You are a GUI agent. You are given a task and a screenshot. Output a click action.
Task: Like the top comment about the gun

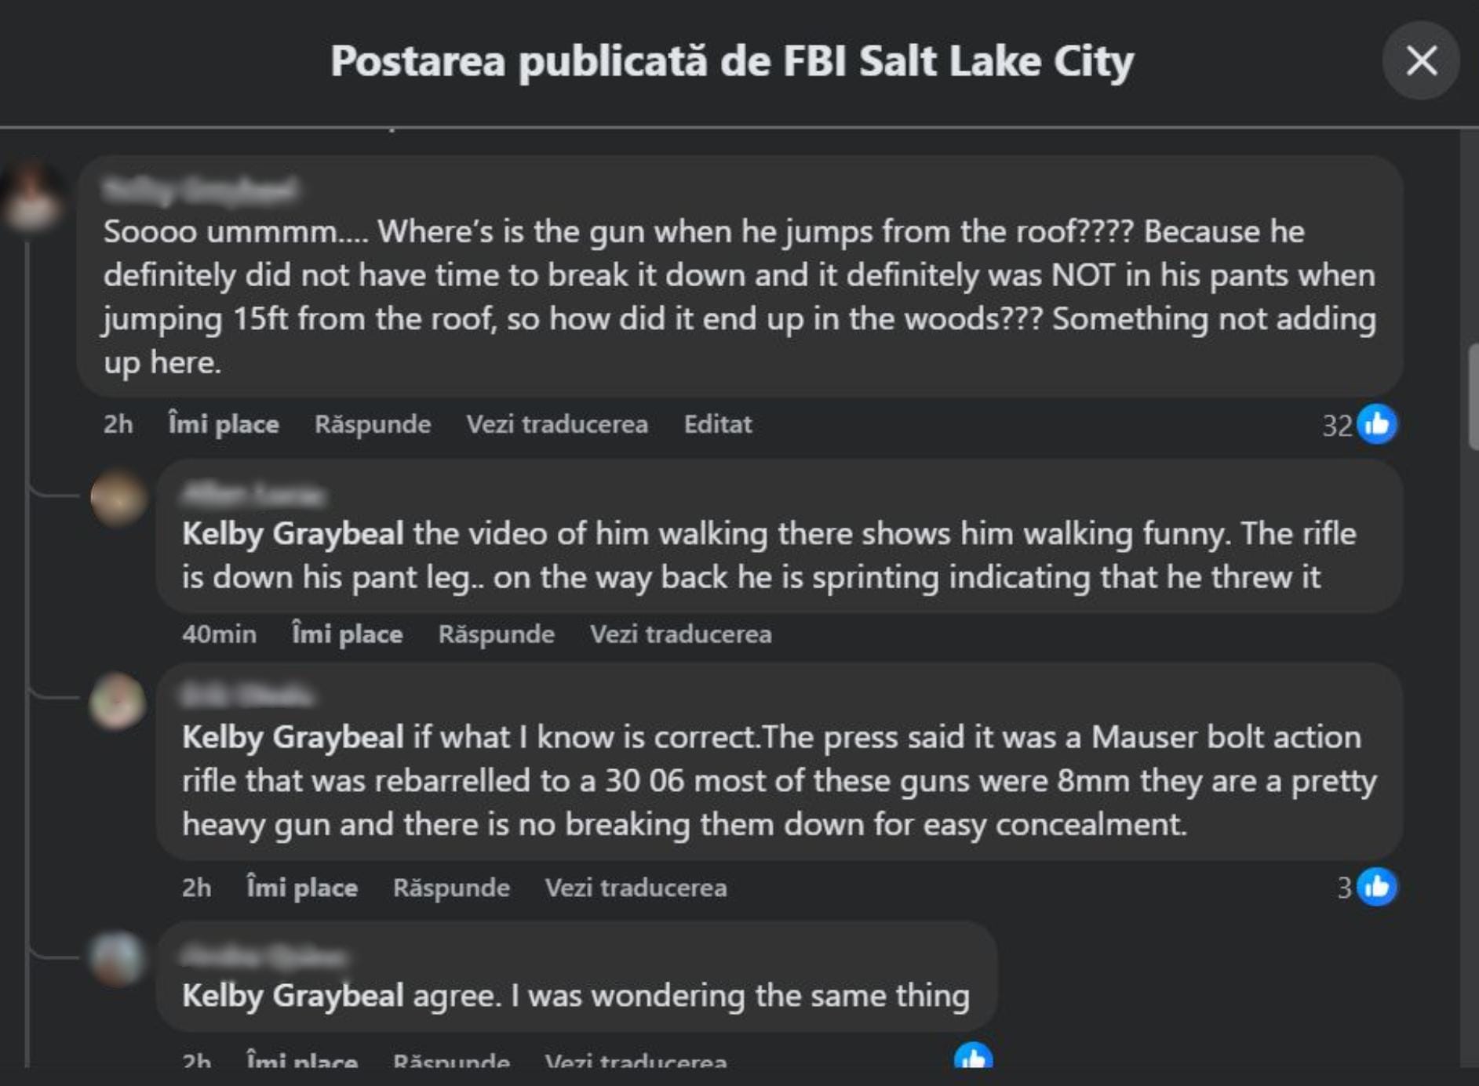[224, 424]
